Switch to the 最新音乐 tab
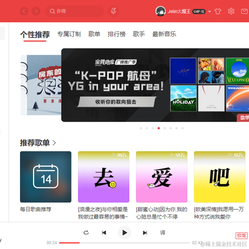Screen dimensions: 249x249 pyautogui.click(x=164, y=34)
